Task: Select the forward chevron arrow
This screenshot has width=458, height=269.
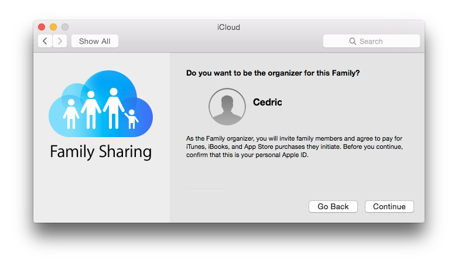Action: pyautogui.click(x=60, y=41)
